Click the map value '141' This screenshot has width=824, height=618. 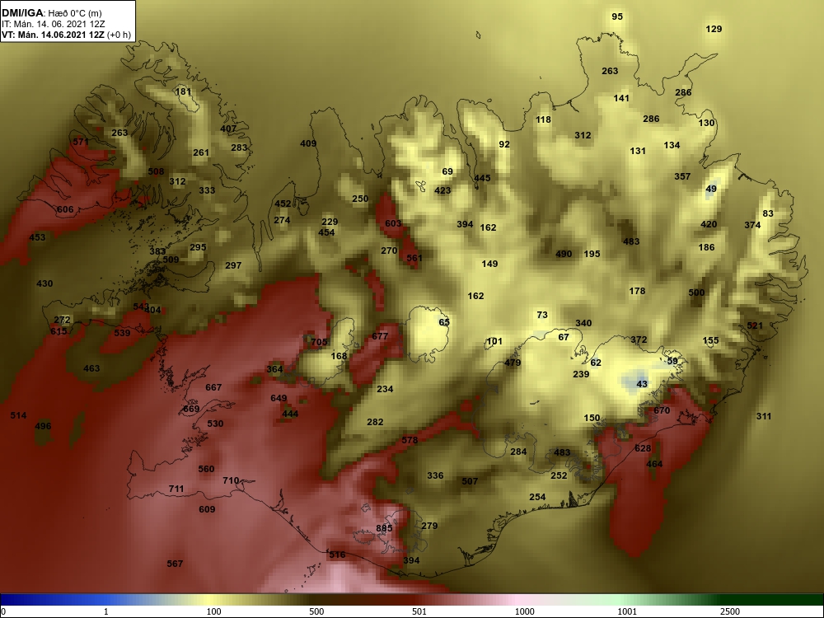coord(621,98)
